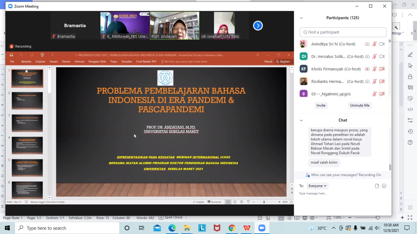Toggle Kholis Firmansyah's video-off camera icon
417x234 pixels.
[x=382, y=69]
